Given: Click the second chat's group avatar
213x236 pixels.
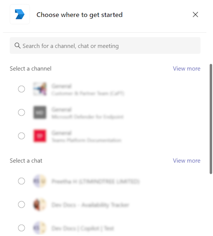Looking at the screenshot, I should point(40,204).
